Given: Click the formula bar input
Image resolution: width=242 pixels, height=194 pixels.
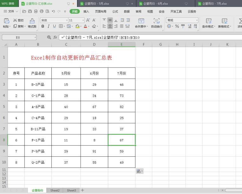Looking at the screenshot, I should 150,38.
